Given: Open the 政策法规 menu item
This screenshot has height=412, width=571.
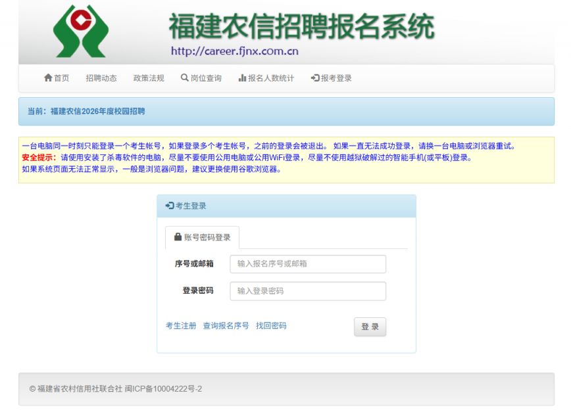Looking at the screenshot, I should (x=149, y=78).
